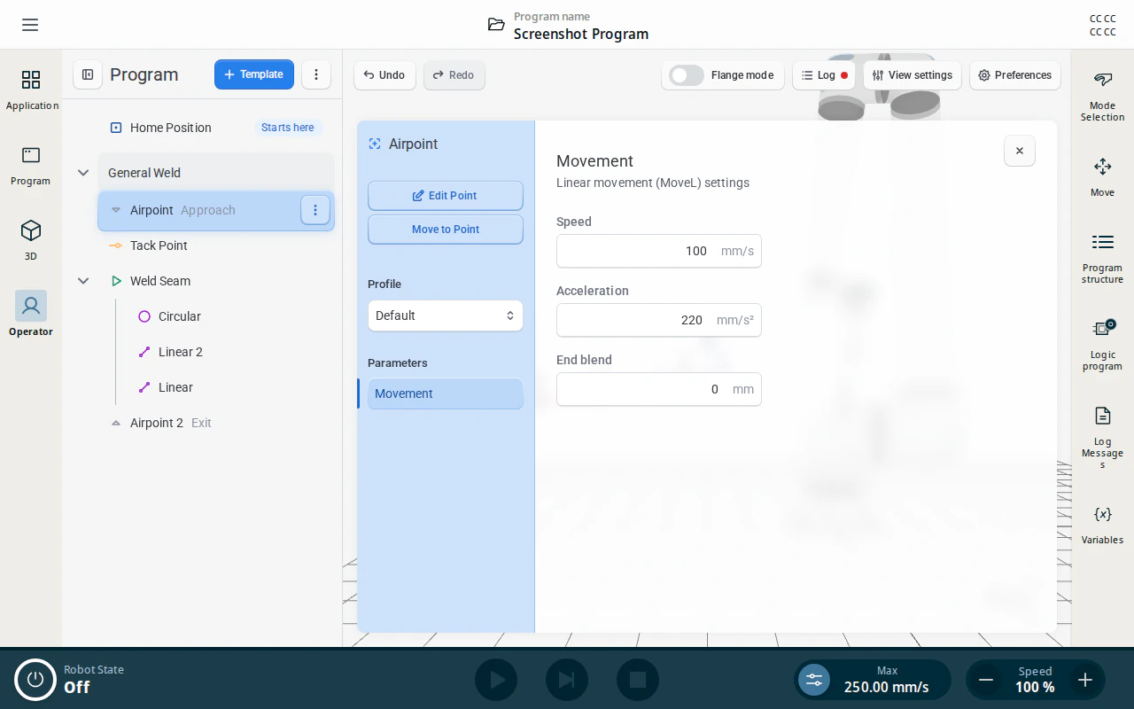This screenshot has height=709, width=1134.
Task: Open the Logic program panel
Action: (1102, 345)
